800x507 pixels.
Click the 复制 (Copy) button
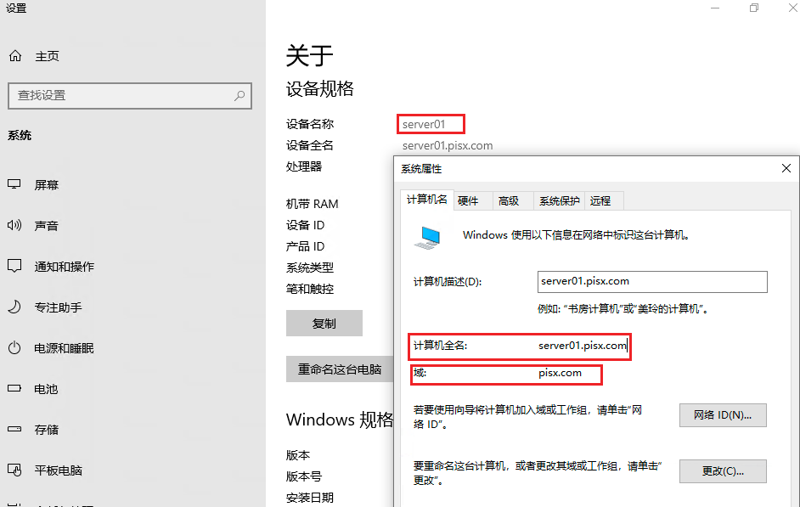click(x=324, y=324)
